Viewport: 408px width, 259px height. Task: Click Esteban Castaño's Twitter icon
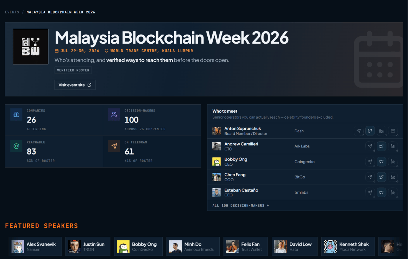click(x=382, y=192)
